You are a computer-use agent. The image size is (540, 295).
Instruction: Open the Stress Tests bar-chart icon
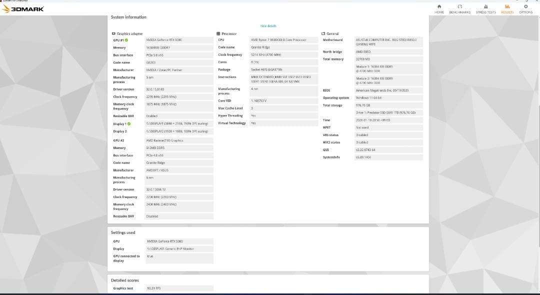coord(485,6)
